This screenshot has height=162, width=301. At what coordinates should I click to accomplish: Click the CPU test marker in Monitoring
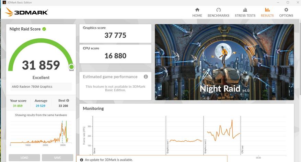point(242,149)
